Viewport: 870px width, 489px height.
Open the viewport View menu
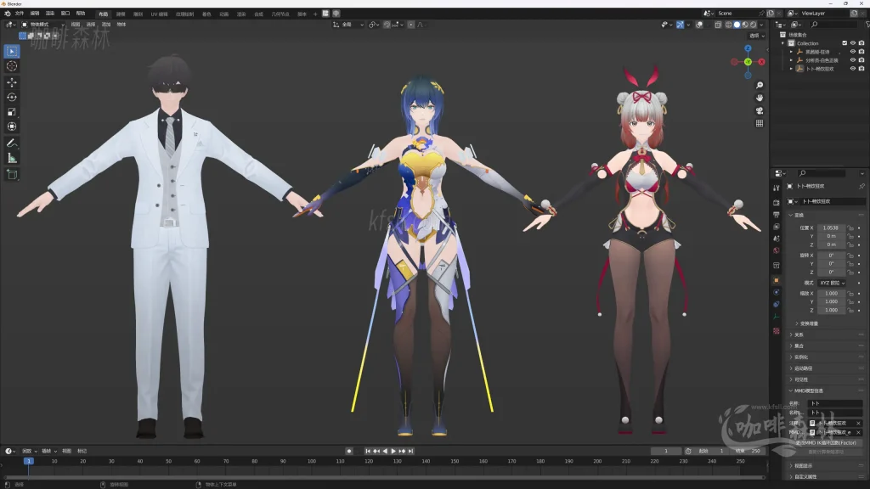pyautogui.click(x=76, y=25)
